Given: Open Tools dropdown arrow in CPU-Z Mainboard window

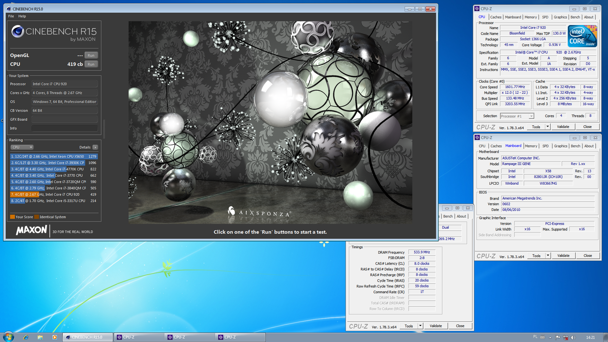Looking at the screenshot, I should click(x=548, y=256).
